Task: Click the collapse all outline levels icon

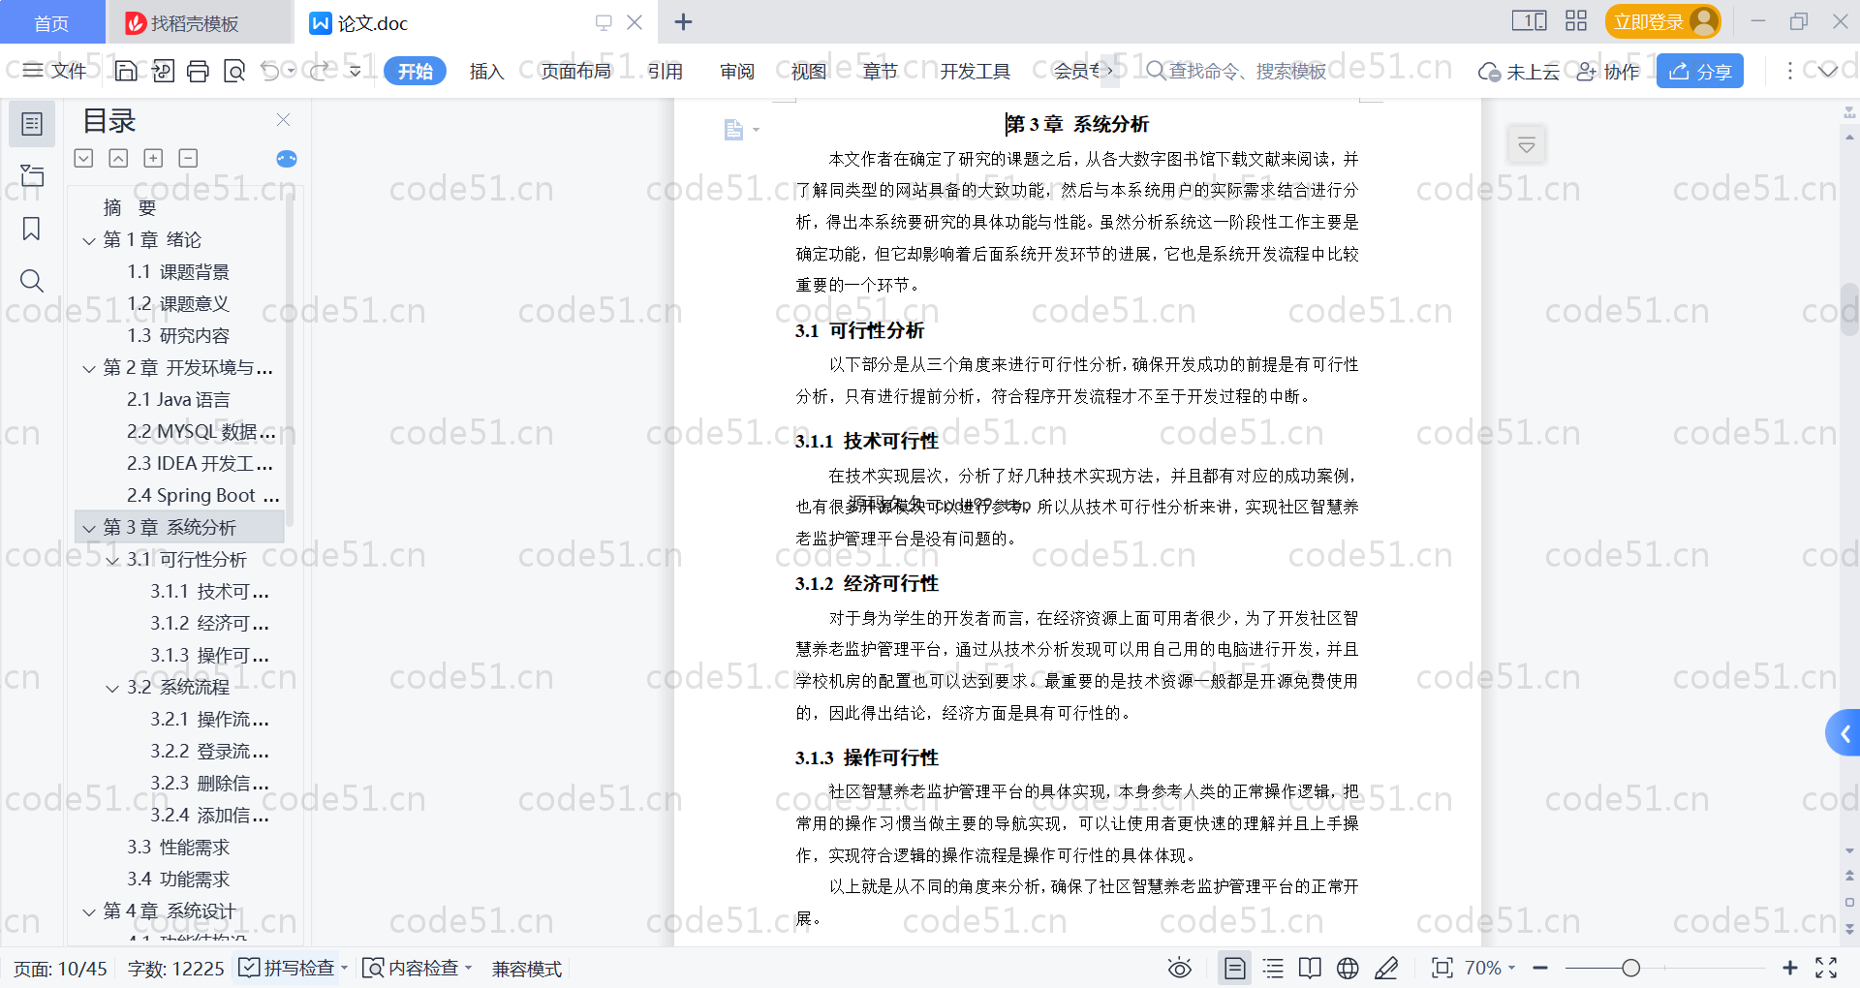Action: pyautogui.click(x=118, y=158)
